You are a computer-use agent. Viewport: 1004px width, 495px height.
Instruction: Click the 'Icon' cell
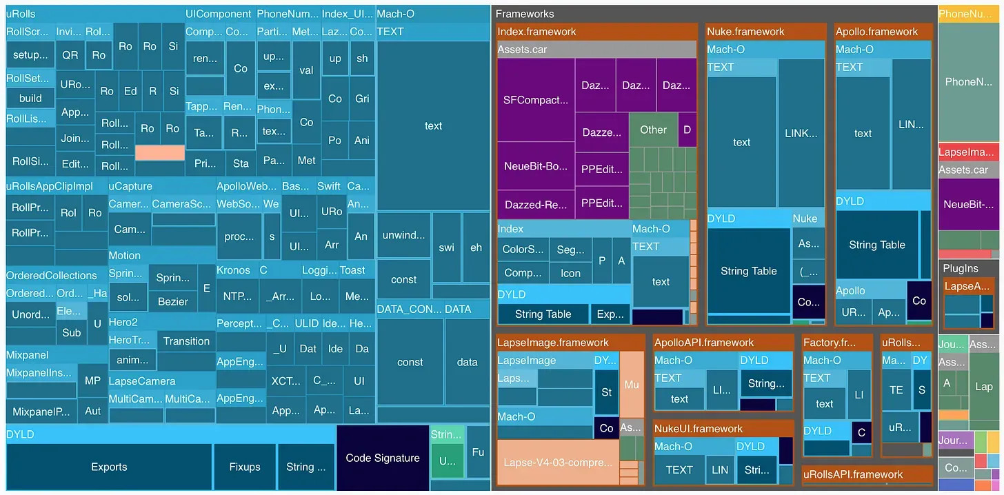pos(570,273)
